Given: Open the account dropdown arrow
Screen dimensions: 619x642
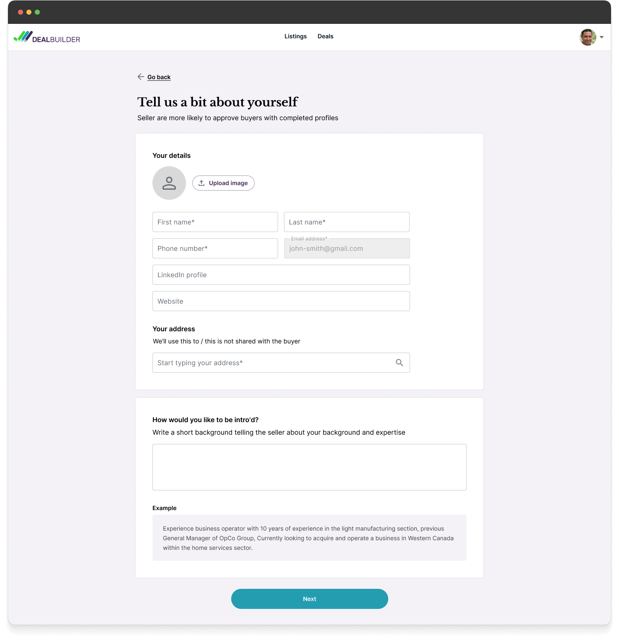Looking at the screenshot, I should click(602, 37).
